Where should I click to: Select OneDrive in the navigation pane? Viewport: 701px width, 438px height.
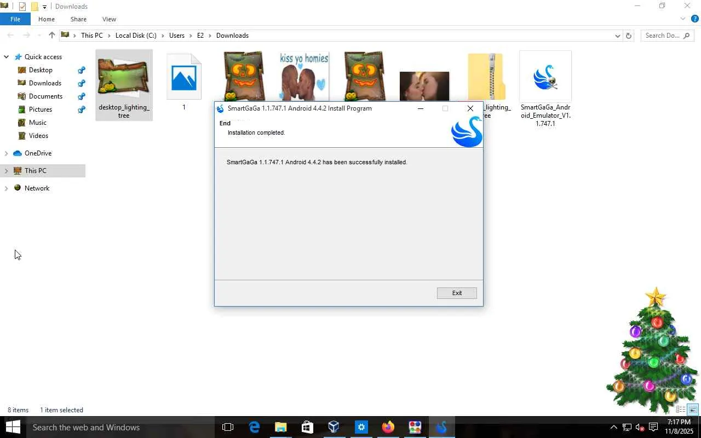38,153
